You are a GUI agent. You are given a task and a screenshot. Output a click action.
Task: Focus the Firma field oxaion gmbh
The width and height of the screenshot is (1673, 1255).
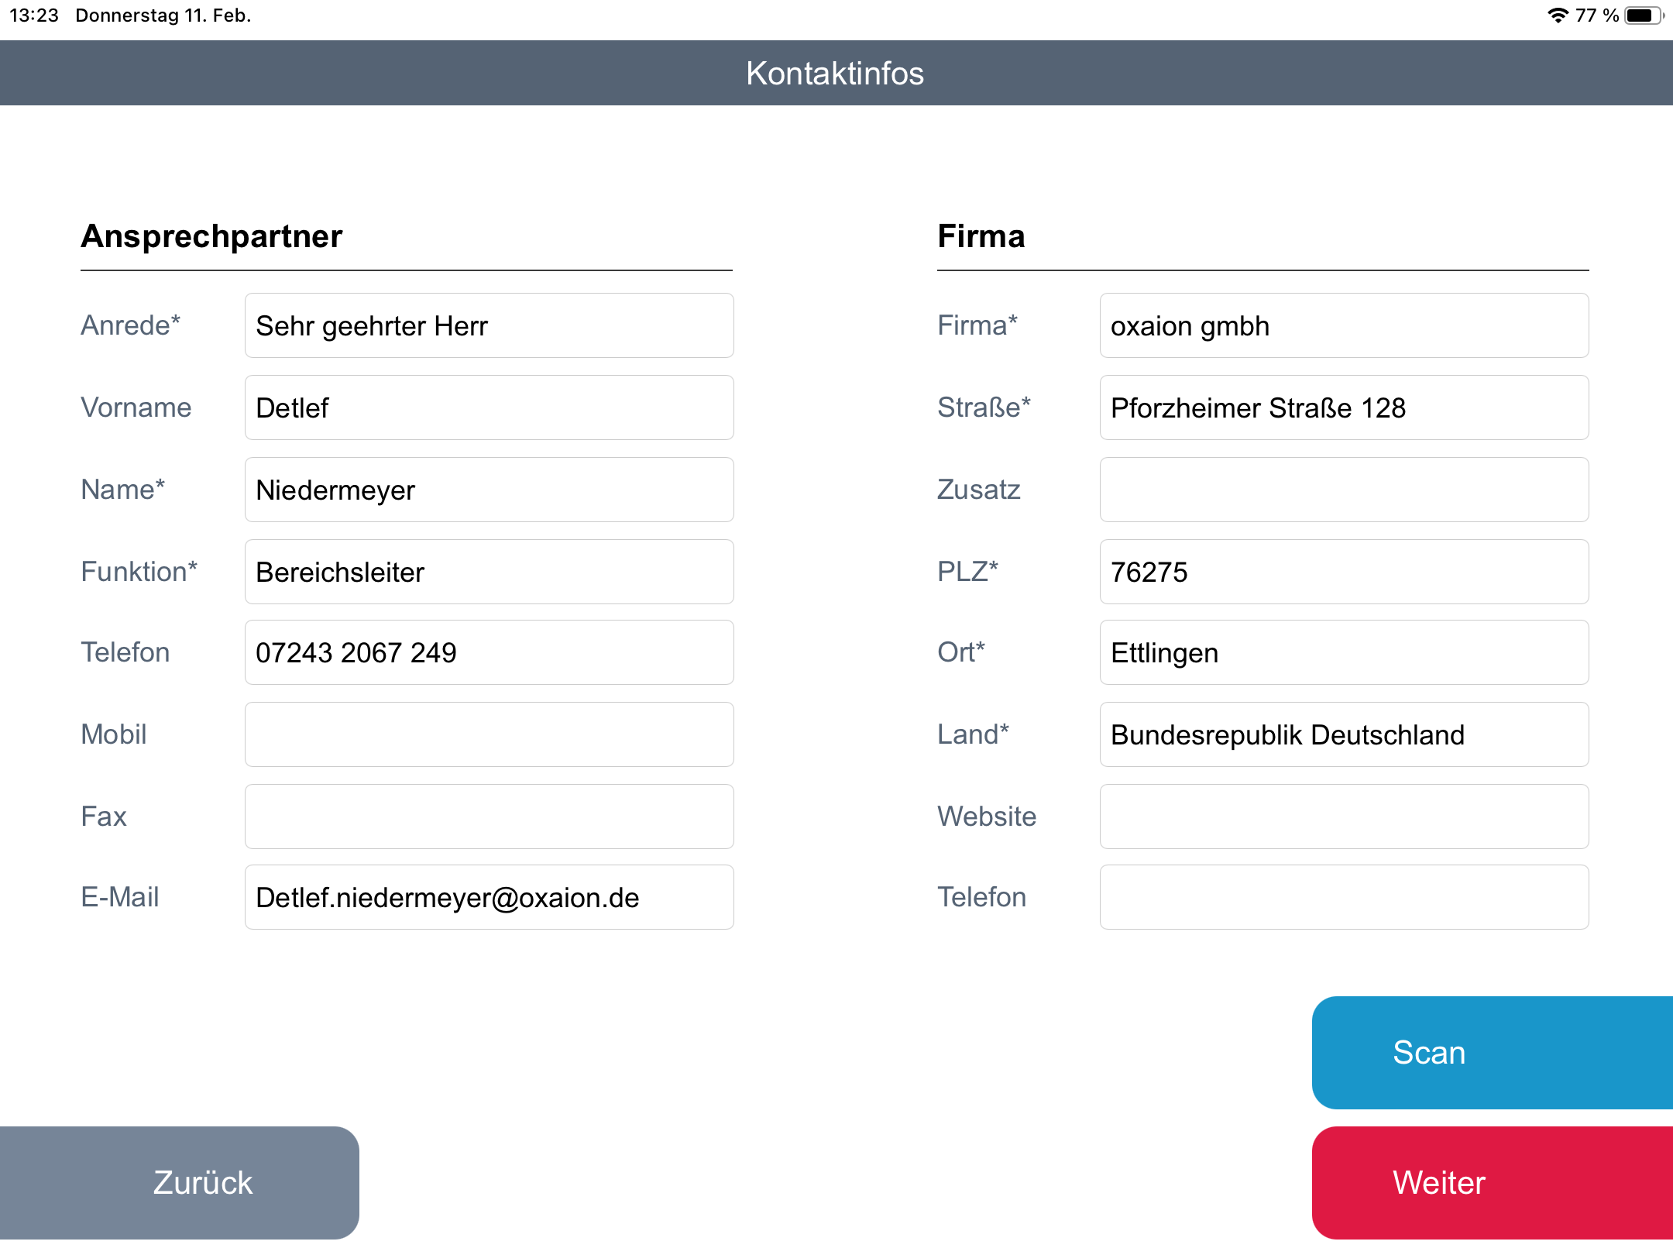click(1344, 325)
